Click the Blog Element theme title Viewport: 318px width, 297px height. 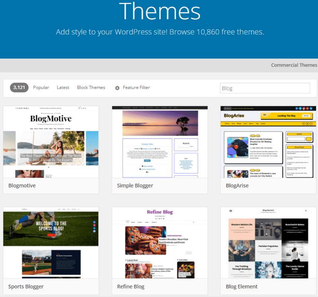click(x=241, y=287)
